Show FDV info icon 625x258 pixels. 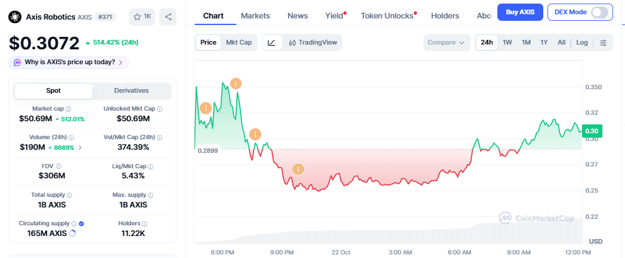(58, 166)
